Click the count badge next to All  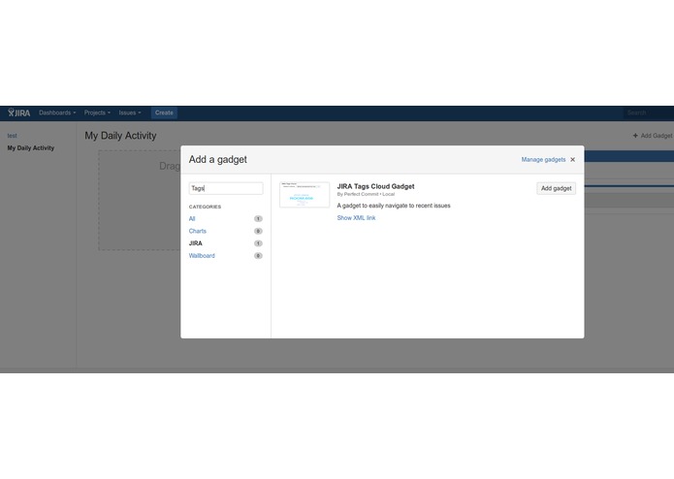258,219
